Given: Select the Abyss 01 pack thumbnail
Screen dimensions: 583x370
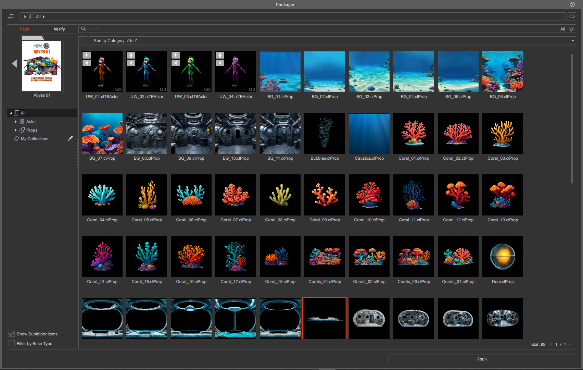Looking at the screenshot, I should pyautogui.click(x=42, y=66).
